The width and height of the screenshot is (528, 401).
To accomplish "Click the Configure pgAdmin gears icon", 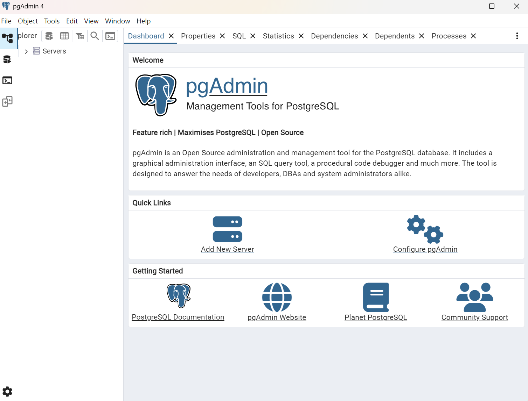I will click(x=425, y=229).
